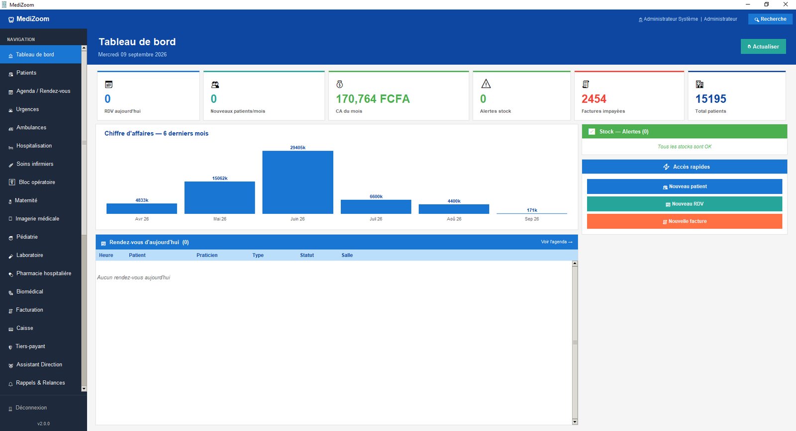Click the checkmark in Stock Alertes header
Image resolution: width=796 pixels, height=431 pixels.
(592, 132)
